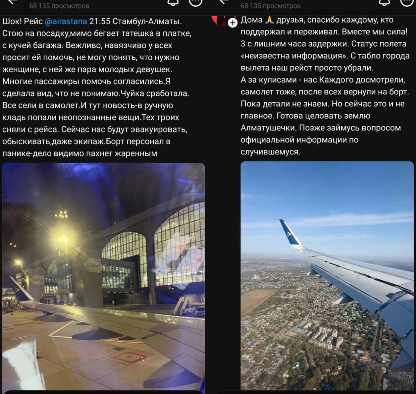Tap the 'Стамбул-Алматы' flight route text

[x=147, y=21]
